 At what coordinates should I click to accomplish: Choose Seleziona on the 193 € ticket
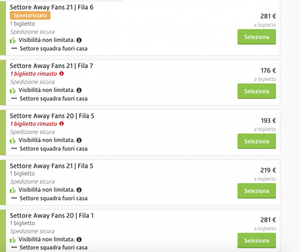pyautogui.click(x=256, y=141)
